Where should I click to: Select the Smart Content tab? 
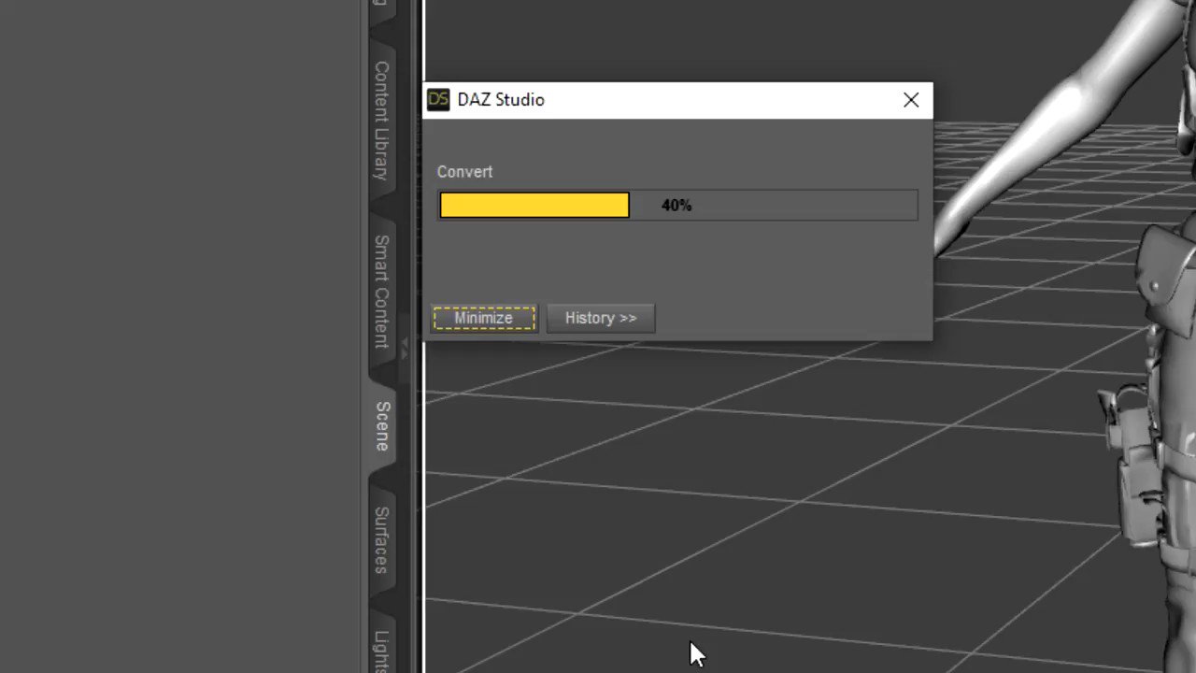[380, 290]
